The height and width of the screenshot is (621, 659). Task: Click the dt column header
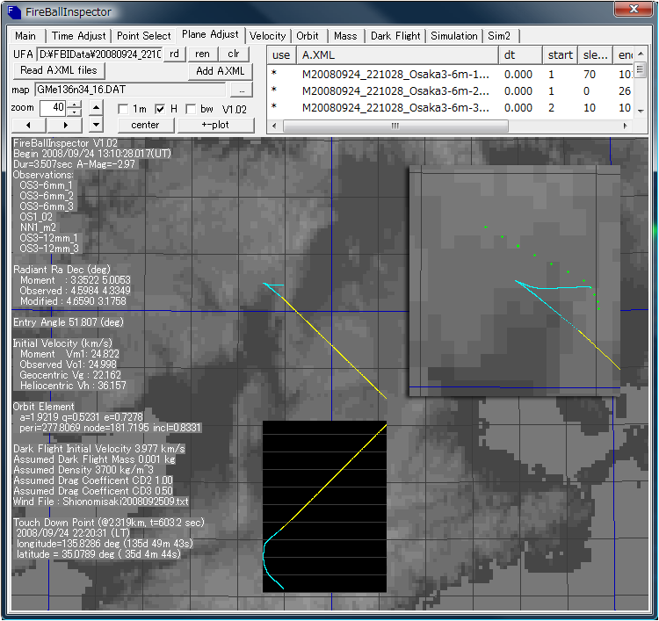519,55
